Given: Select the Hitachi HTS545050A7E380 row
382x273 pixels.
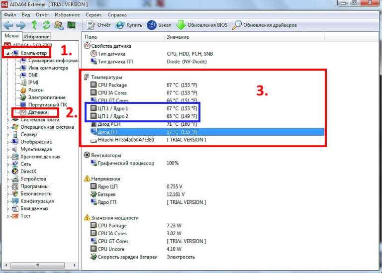Looking at the screenshot, I should click(207, 140).
